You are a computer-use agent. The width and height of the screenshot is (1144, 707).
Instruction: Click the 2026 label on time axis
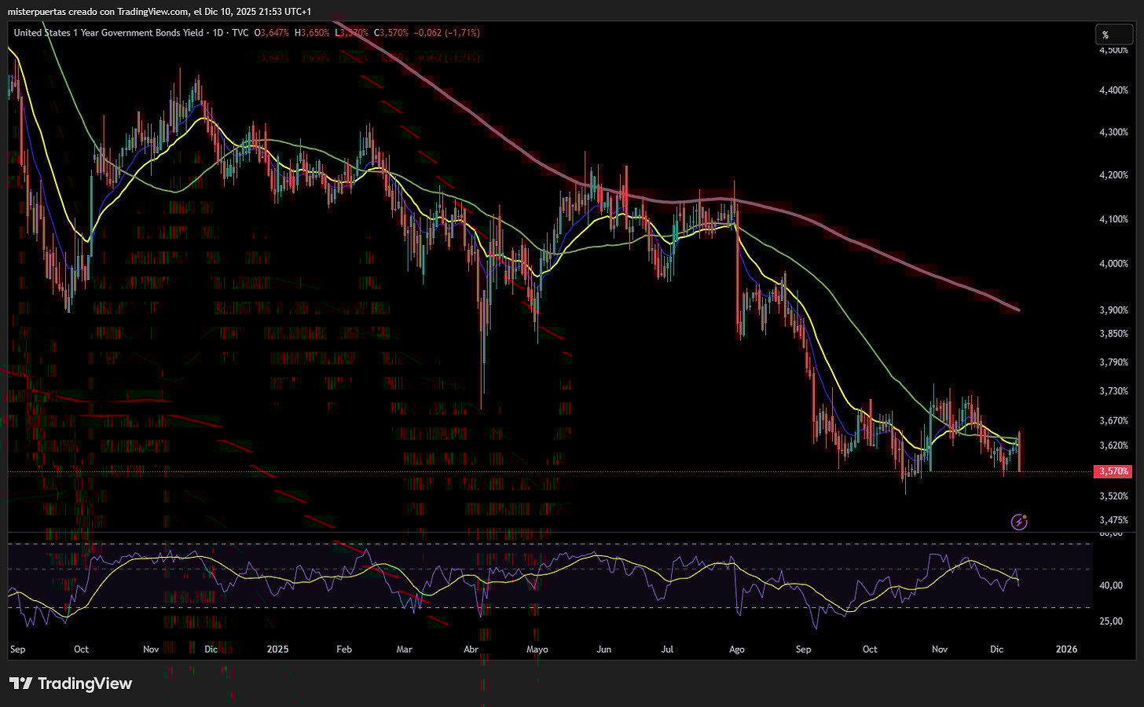tap(1066, 650)
